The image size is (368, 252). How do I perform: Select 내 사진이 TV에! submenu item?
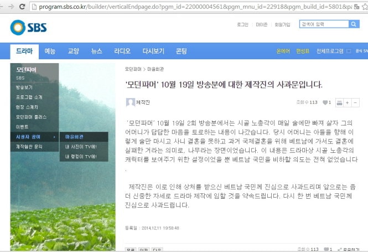click(81, 147)
